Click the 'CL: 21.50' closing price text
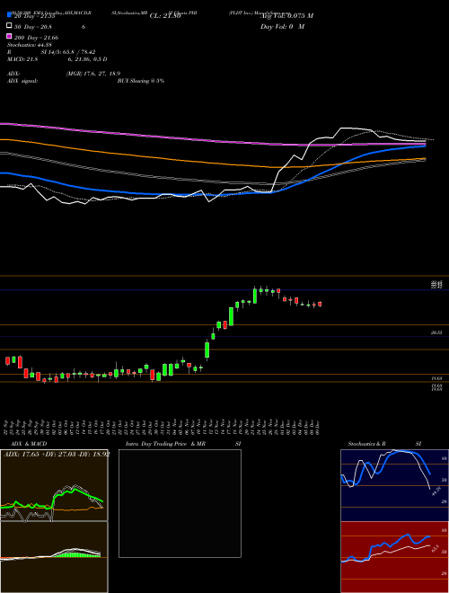 click(165, 16)
